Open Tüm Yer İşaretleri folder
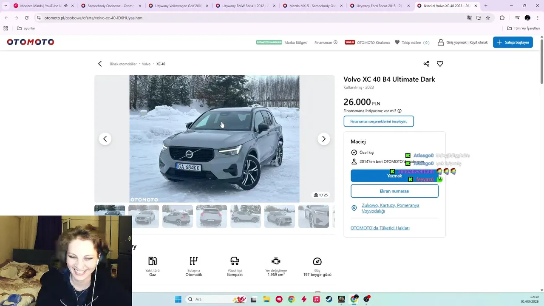The height and width of the screenshot is (306, 544). (523, 28)
